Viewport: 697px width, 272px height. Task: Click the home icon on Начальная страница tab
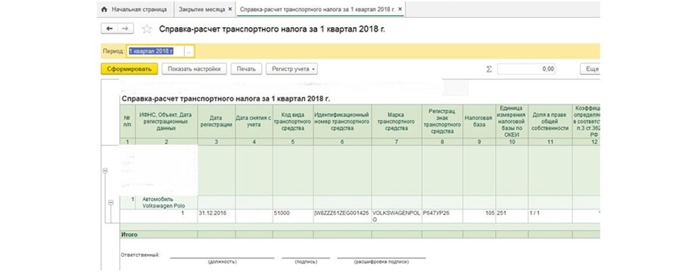coord(105,10)
